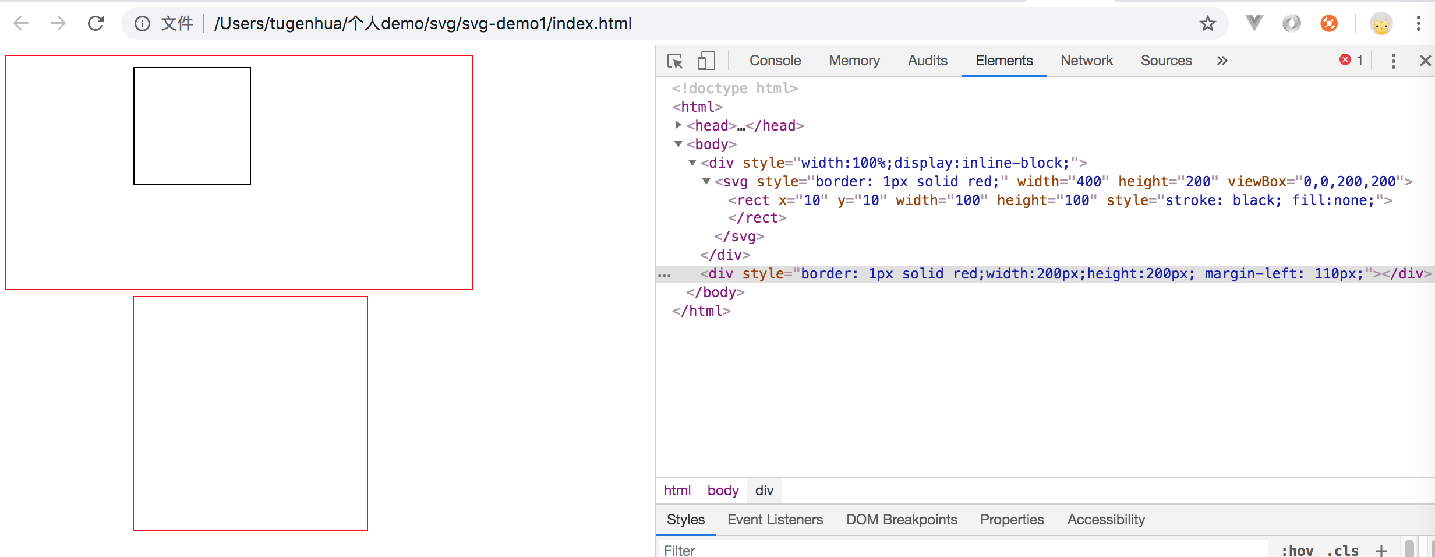Screen dimensions: 1435x557
Task: Expand the head element node
Action: tap(678, 125)
